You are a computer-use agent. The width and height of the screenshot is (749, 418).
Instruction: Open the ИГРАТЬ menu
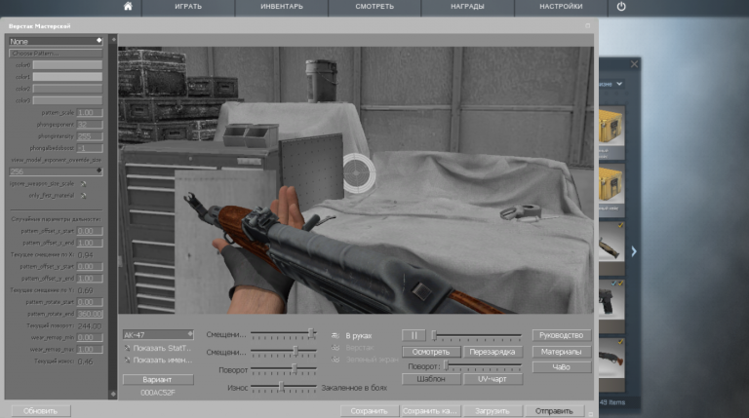tap(187, 7)
